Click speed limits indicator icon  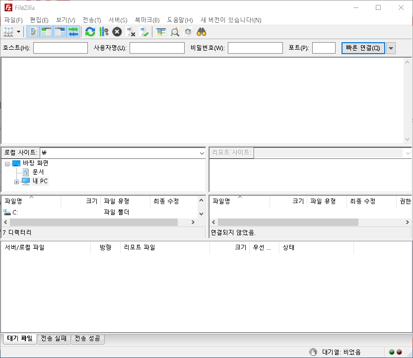[313, 352]
